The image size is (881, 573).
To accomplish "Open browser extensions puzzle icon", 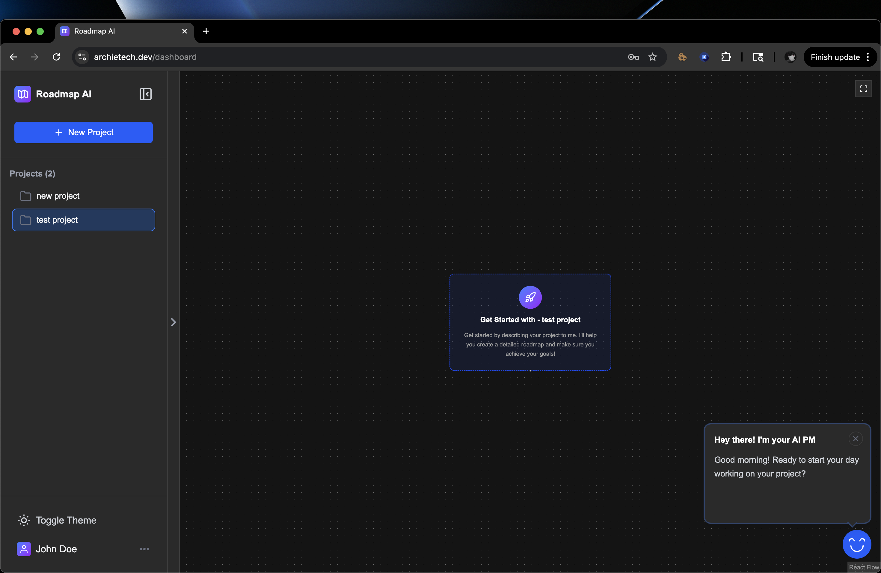I will (x=726, y=57).
